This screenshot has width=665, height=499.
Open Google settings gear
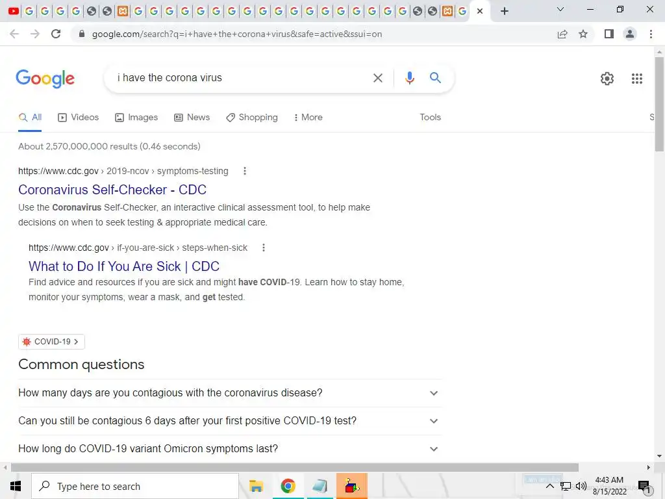pos(607,79)
